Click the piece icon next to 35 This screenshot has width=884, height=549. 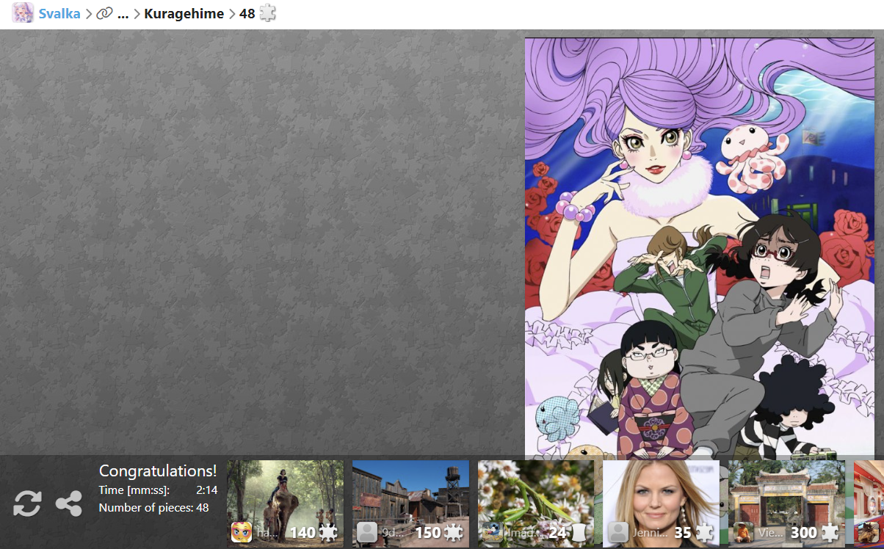(705, 533)
